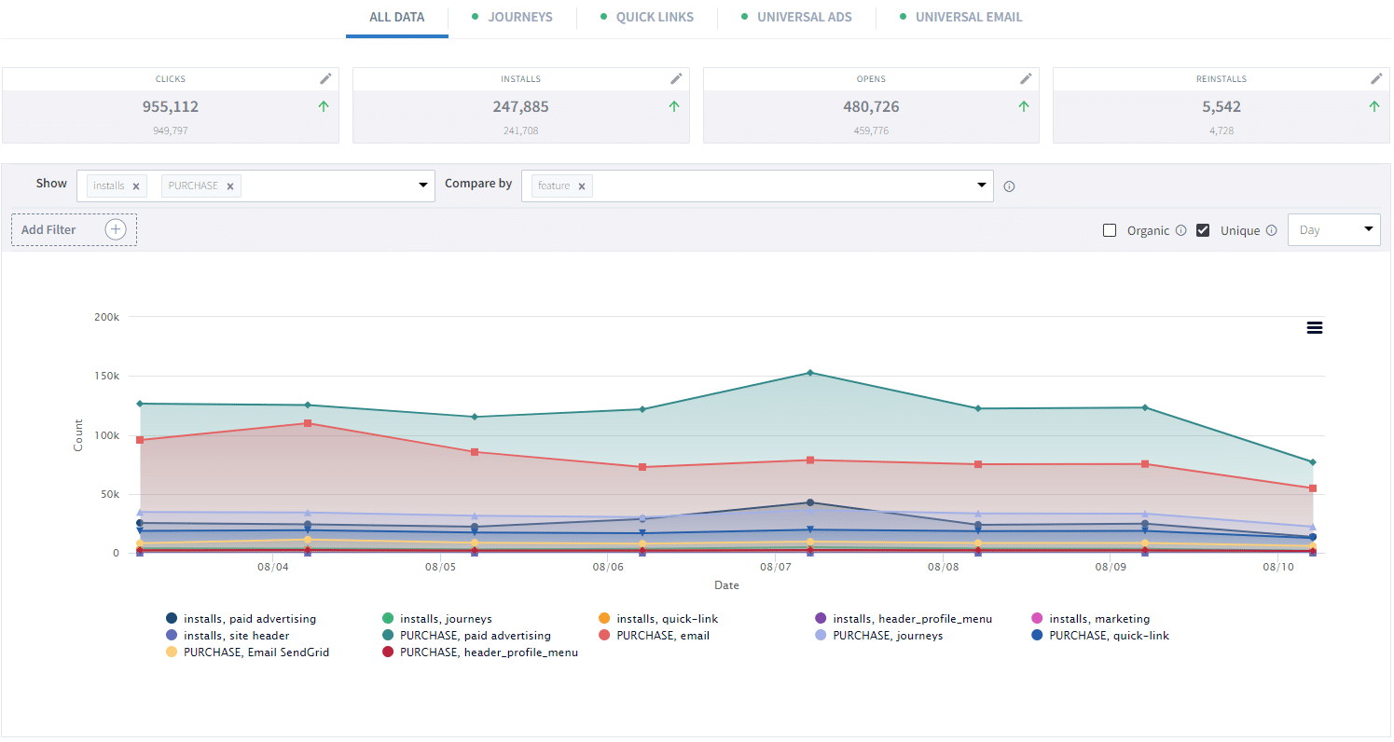
Task: Expand the Show metrics dropdown
Action: pos(422,185)
